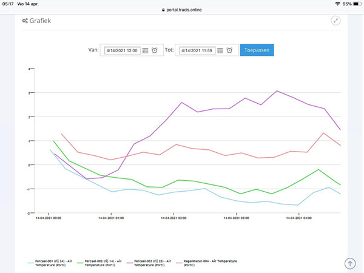Toggle Perceel-002 series in legend
This screenshot has width=364, height=273.
(108, 262)
